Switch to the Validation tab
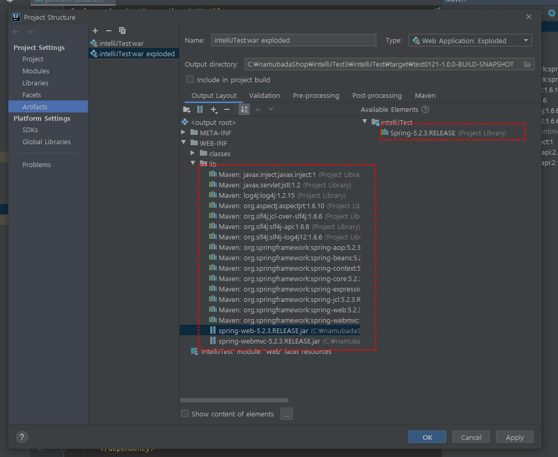Viewport: 558px width, 457px height. pyautogui.click(x=264, y=95)
